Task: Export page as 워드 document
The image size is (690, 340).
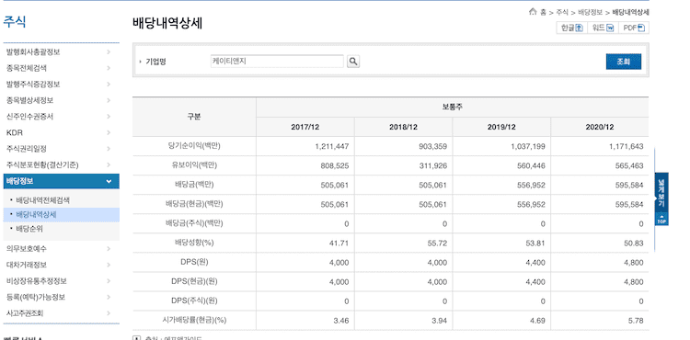Action: pyautogui.click(x=603, y=28)
